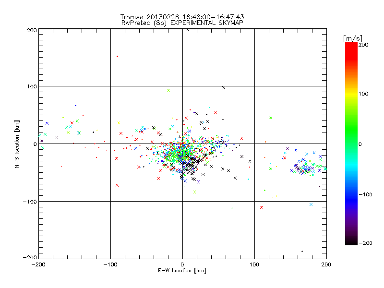Click the '100' tick label on the E-W axis
384x288 pixels.
coord(254,265)
